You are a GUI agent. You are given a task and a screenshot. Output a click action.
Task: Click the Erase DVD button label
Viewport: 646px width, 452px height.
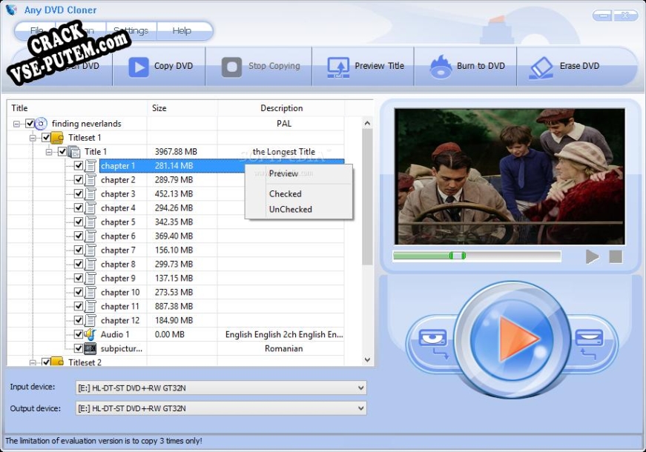(579, 66)
